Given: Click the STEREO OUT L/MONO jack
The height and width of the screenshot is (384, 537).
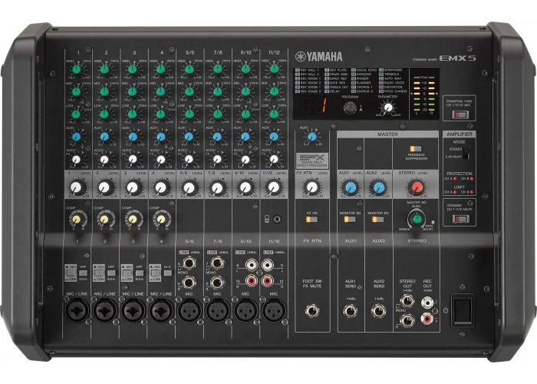Looking at the screenshot, I should pyautogui.click(x=407, y=301).
